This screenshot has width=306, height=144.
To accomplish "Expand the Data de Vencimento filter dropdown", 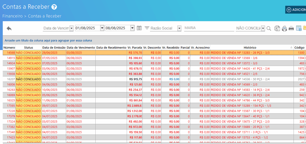I will 71,28.
